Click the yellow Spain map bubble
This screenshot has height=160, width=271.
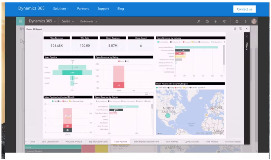(207, 115)
